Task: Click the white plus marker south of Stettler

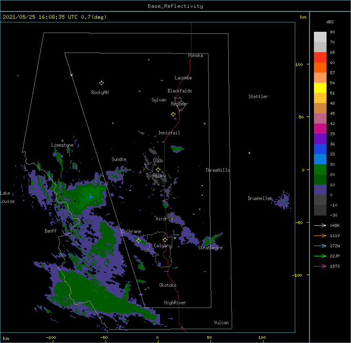Action: click(x=249, y=153)
